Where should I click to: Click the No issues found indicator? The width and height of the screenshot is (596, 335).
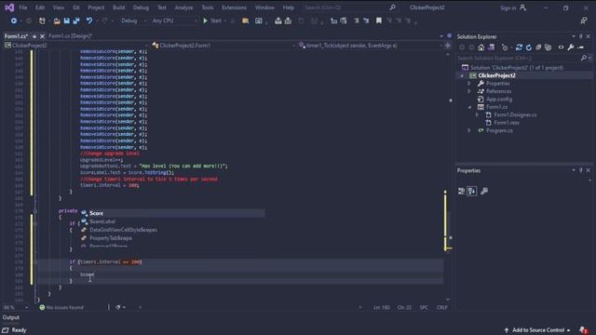point(61,307)
